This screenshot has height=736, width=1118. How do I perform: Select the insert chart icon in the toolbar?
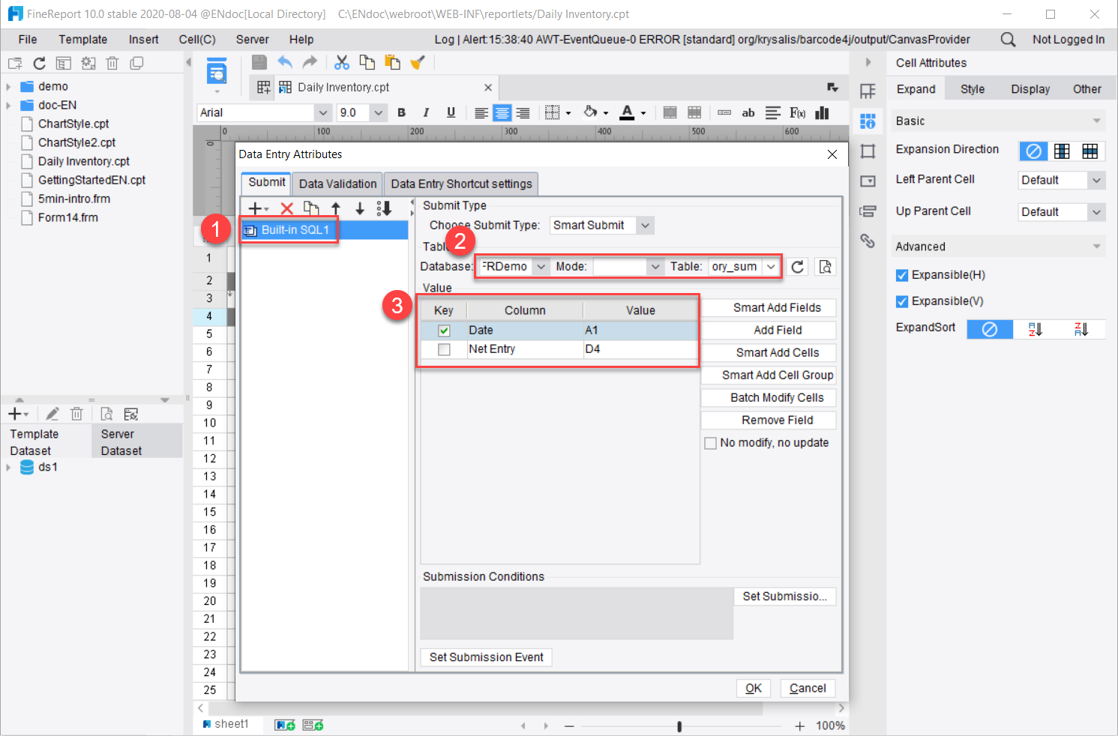[822, 112]
